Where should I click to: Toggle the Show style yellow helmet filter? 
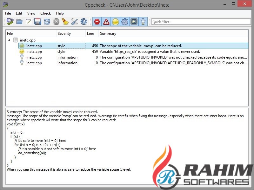(116, 22)
